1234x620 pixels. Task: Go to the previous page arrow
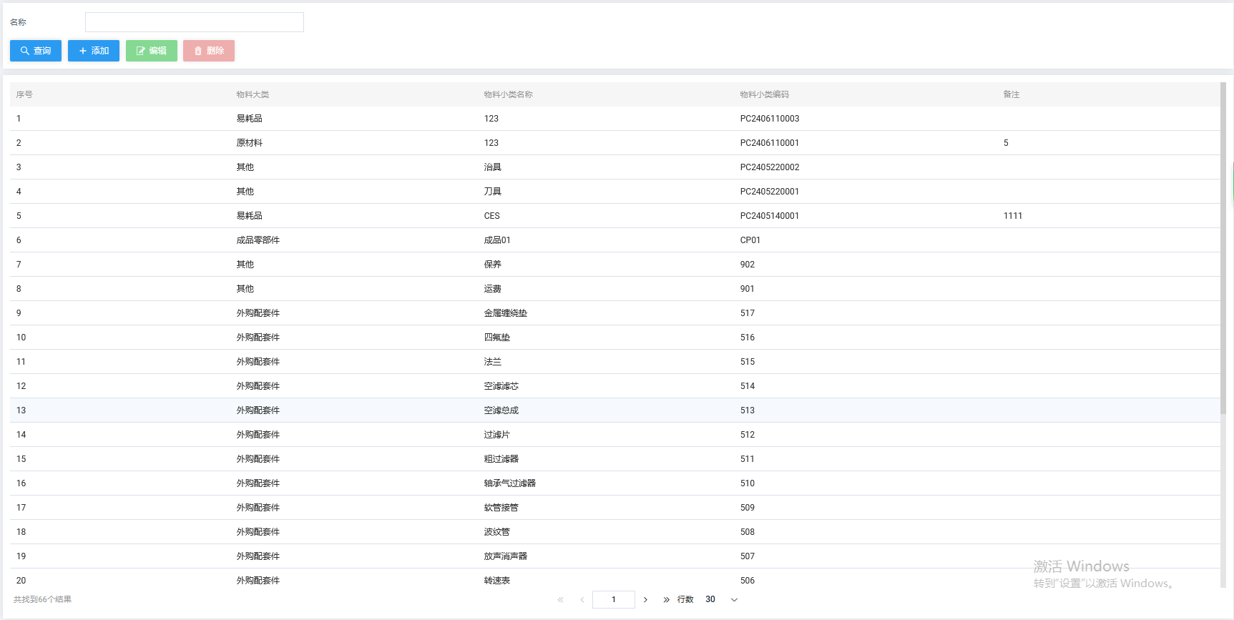pyautogui.click(x=582, y=600)
